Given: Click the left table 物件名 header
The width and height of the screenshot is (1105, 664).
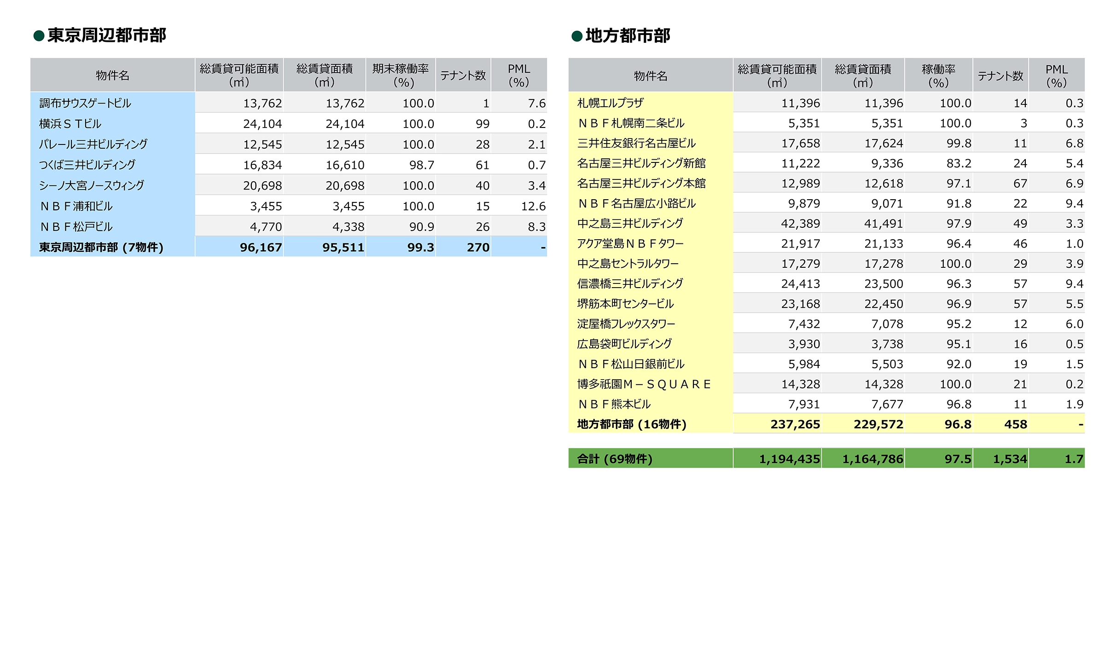Looking at the screenshot, I should pyautogui.click(x=113, y=75).
